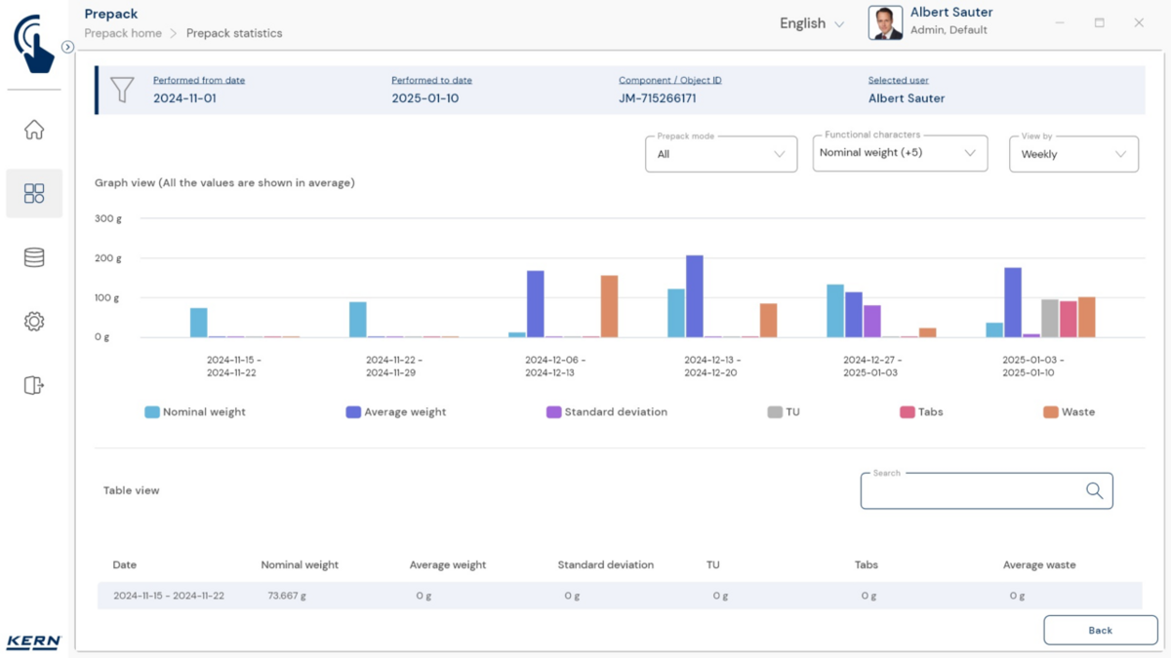Click the Home icon in sidebar
The image size is (1171, 658).
click(34, 130)
